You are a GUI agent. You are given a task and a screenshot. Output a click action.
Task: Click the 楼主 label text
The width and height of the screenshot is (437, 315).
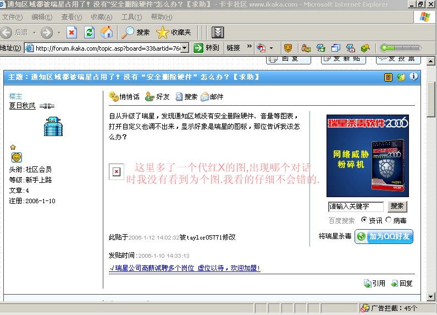pyautogui.click(x=15, y=96)
